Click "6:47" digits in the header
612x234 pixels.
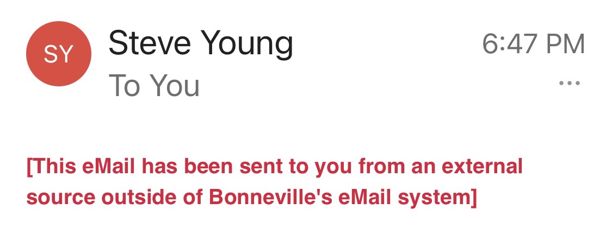(507, 45)
